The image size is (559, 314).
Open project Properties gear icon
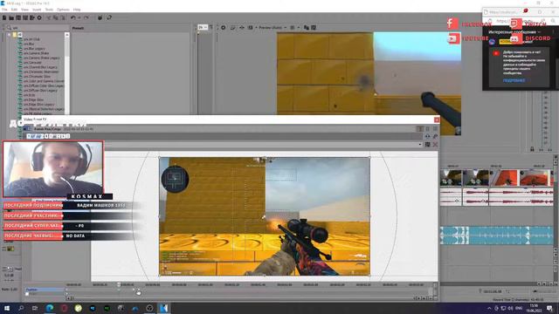point(39,17)
